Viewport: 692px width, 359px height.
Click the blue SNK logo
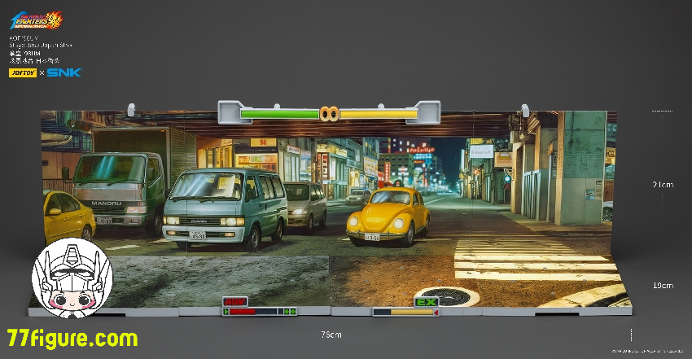63,72
